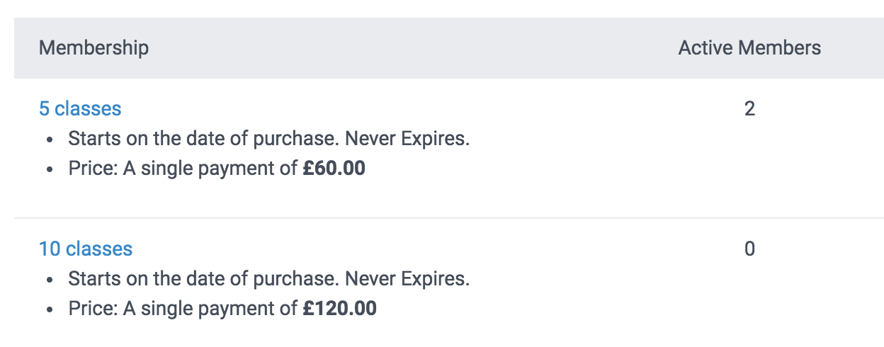Click 'A single payment of' in the 5 classes row
This screenshot has width=884, height=347.
(210, 169)
